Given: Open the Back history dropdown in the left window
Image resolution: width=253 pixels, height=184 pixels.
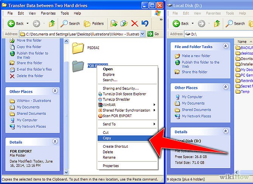Looking at the screenshot, I should coord(28,23).
